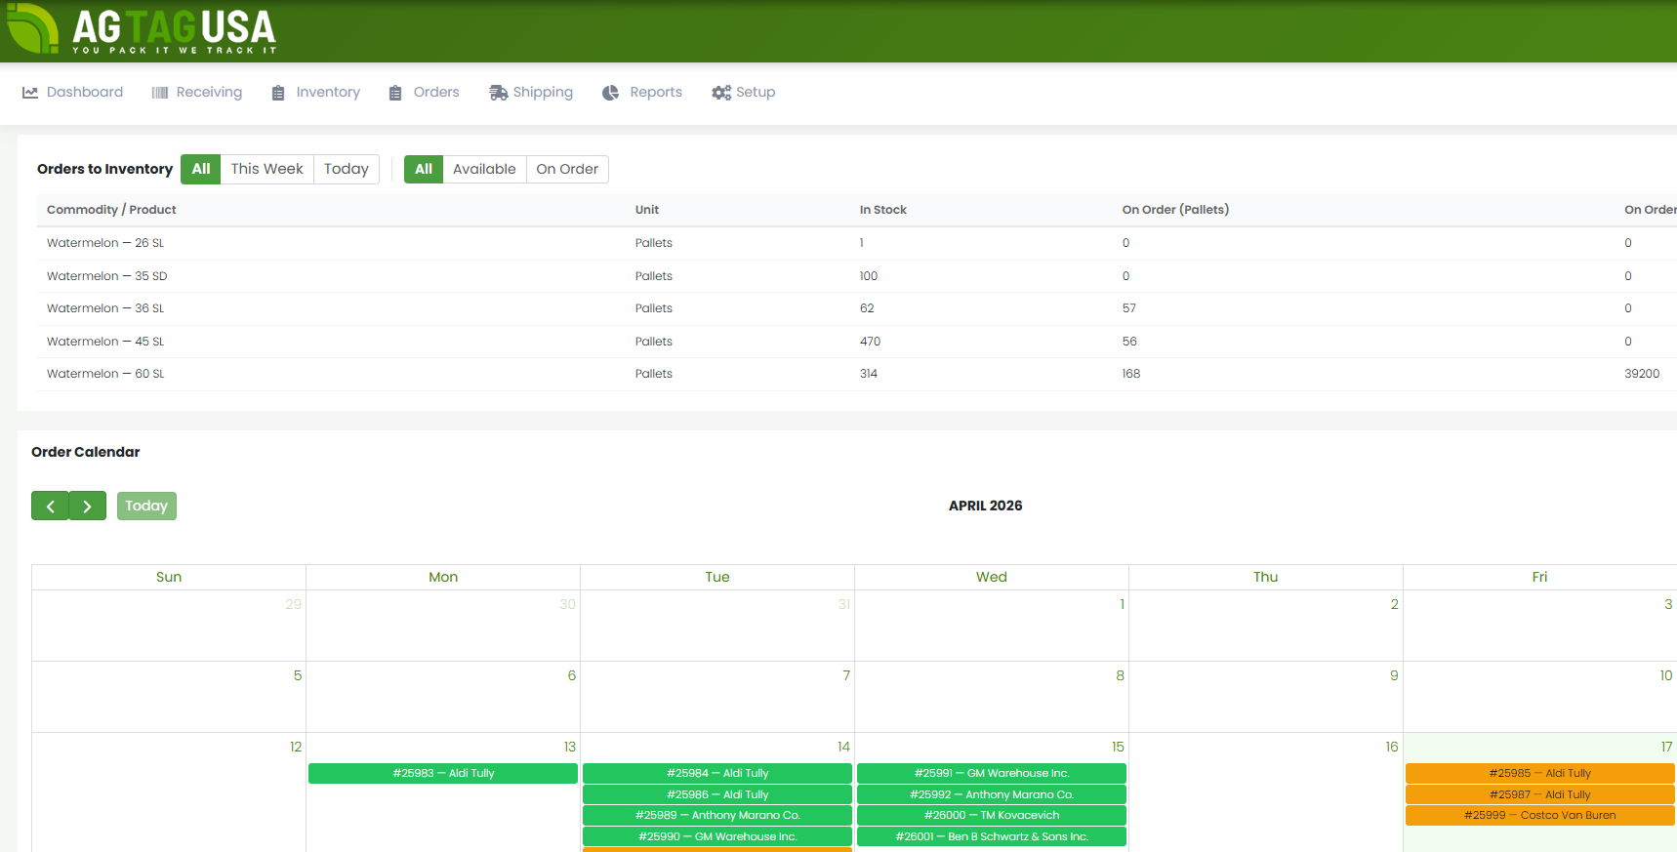Click calendar day 8
This screenshot has height=852, width=1677.
click(1121, 675)
